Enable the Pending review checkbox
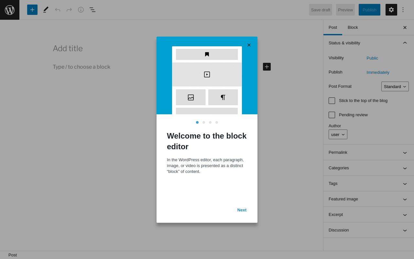Image resolution: width=414 pixels, height=259 pixels. 332,115
